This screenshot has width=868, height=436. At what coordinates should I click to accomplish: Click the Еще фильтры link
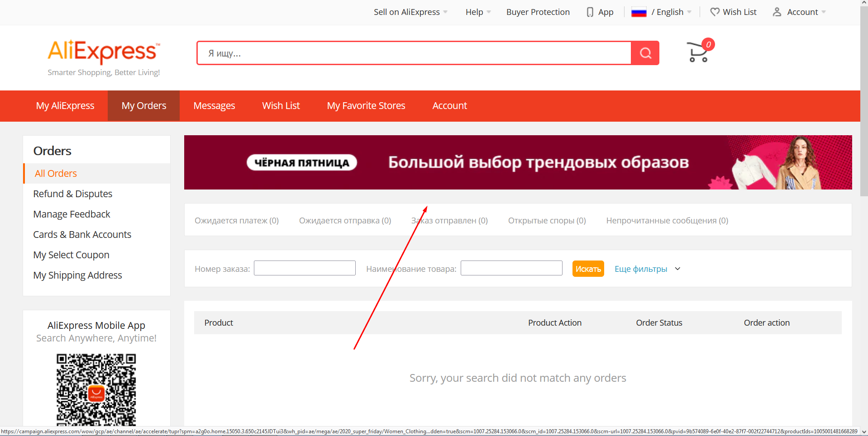[641, 269]
